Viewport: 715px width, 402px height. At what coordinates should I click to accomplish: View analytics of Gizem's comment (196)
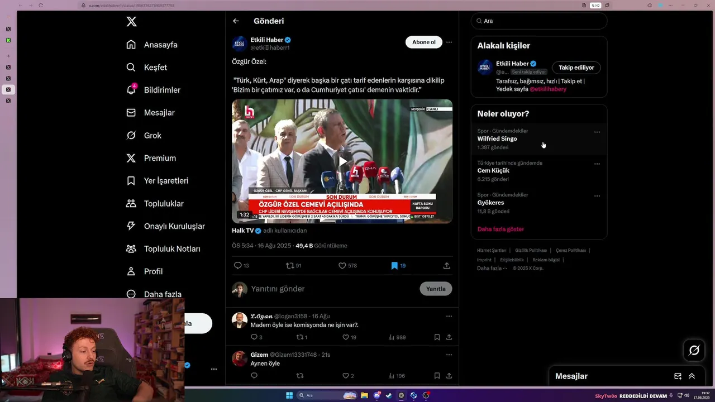pos(397,376)
